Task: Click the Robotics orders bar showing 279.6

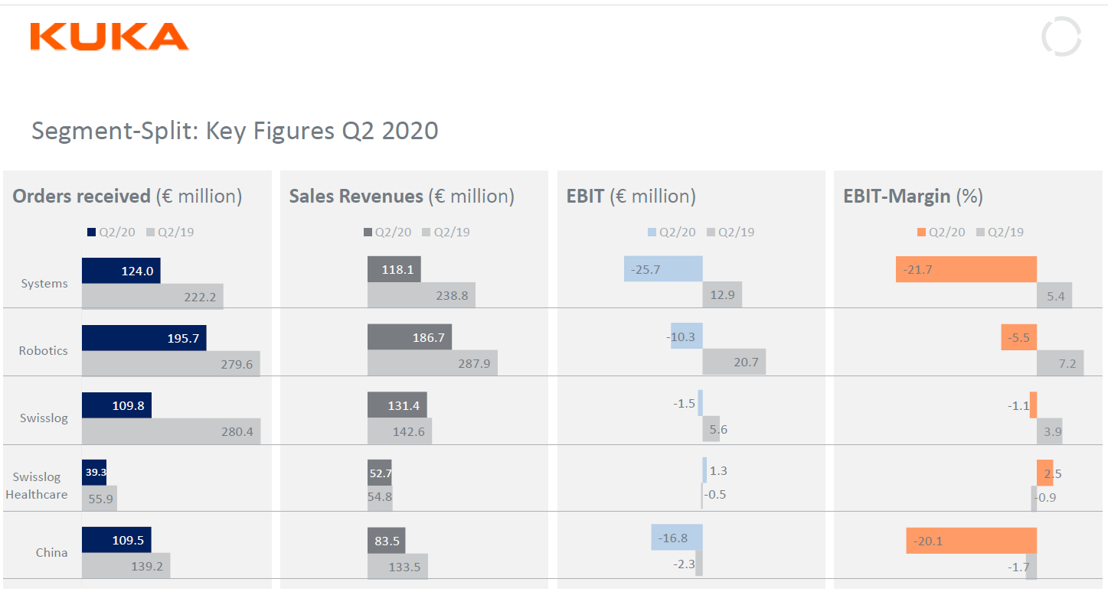Action: click(x=171, y=364)
